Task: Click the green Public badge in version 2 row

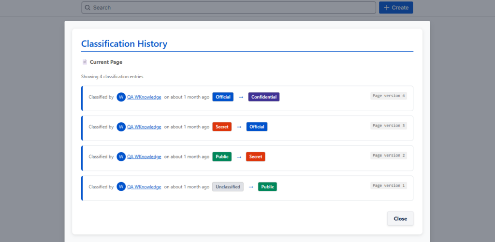Action: tap(222, 157)
